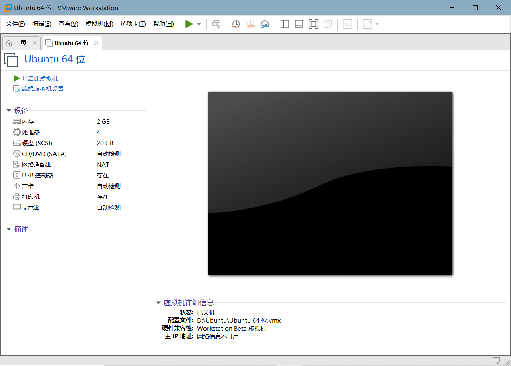
Task: Toggle the library sidebar view icon
Action: [x=285, y=24]
